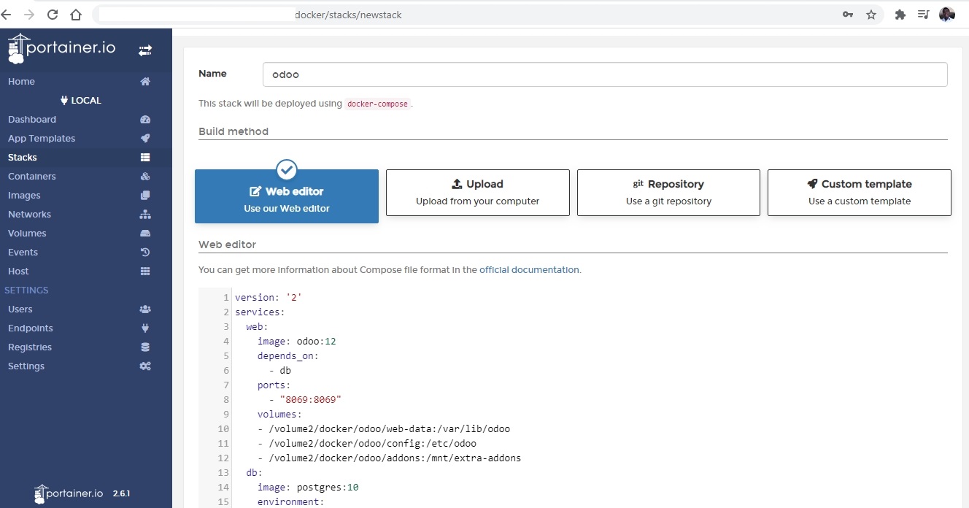This screenshot has height=508, width=969.
Task: Click the 'services:' line in editor
Action: pos(260,312)
